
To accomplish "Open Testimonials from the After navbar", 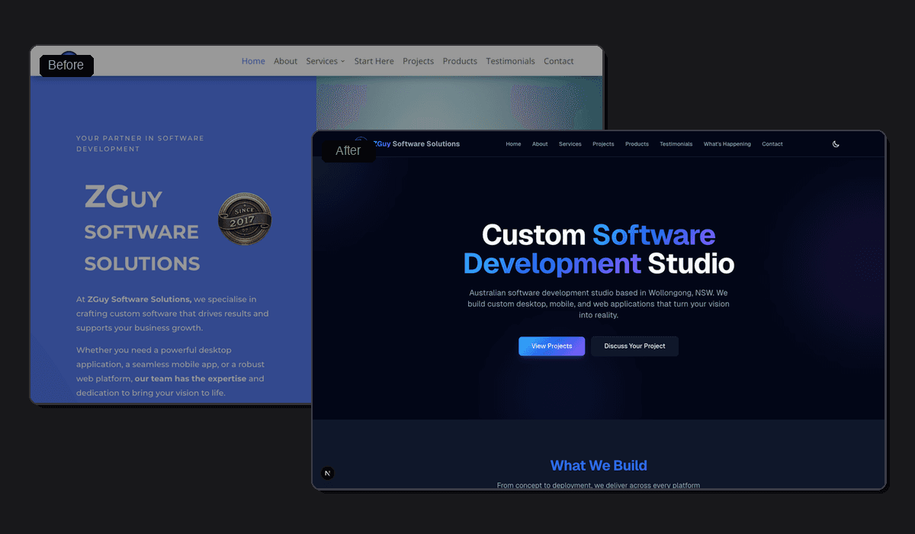I will tap(676, 143).
